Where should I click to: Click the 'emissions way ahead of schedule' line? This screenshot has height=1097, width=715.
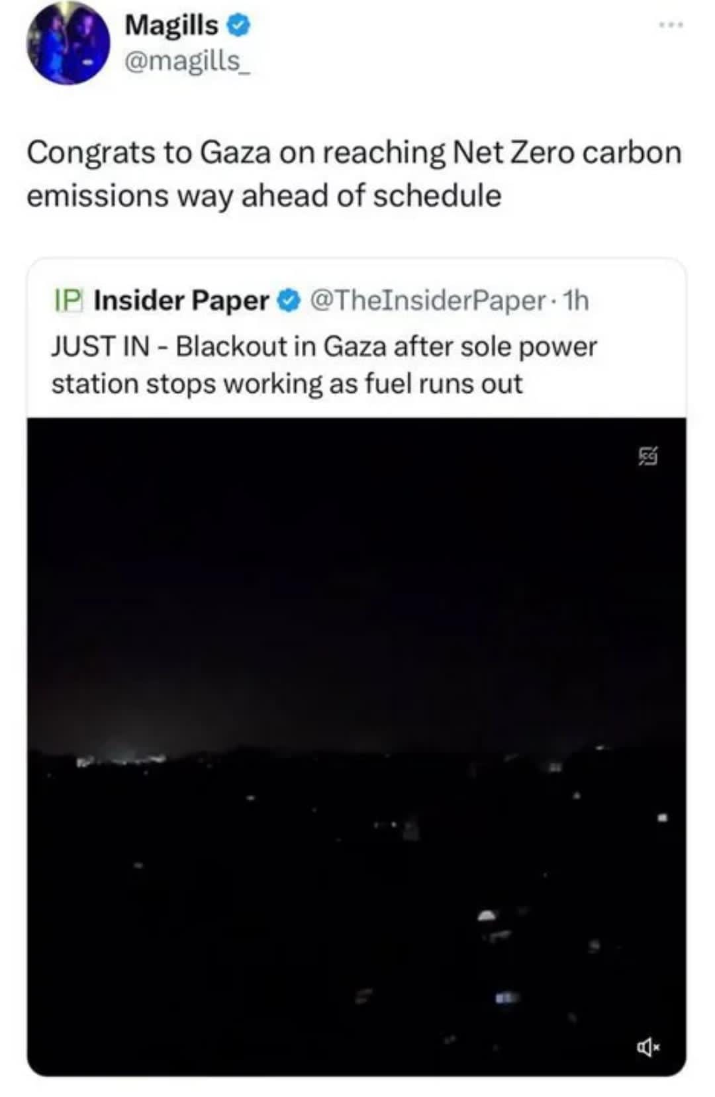tap(263, 195)
